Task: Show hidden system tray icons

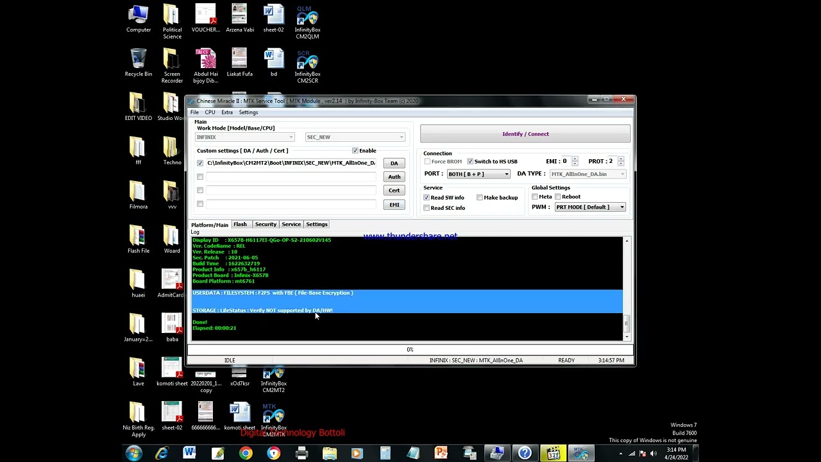Action: (x=620, y=454)
